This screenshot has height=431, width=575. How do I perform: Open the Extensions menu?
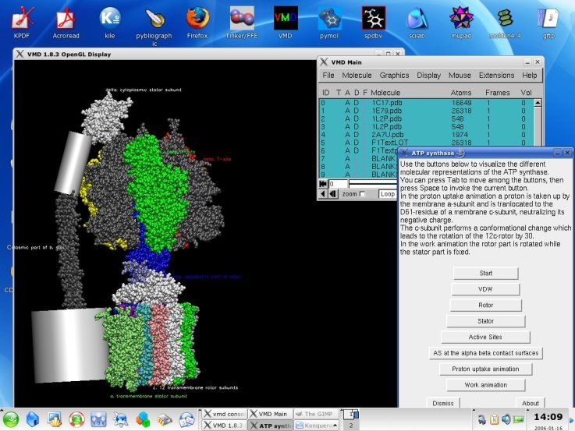[x=496, y=75]
